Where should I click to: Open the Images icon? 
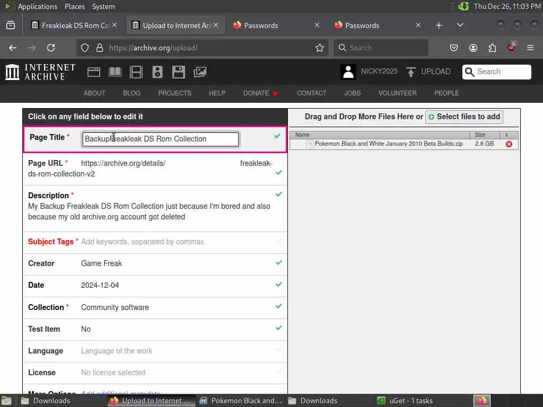200,72
